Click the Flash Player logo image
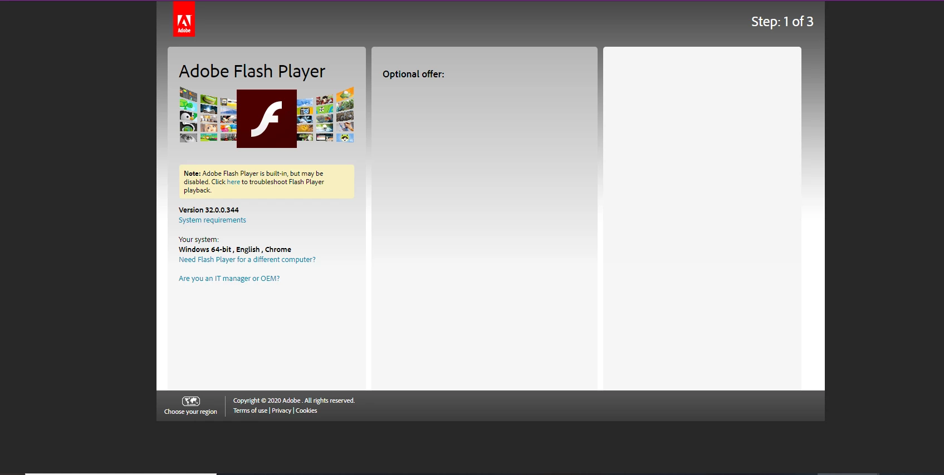The image size is (944, 475). coord(266,118)
